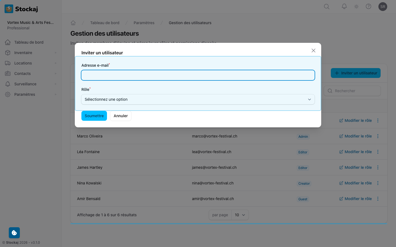Toggle the theme brightness sun icon
This screenshot has width=396, height=247.
(x=356, y=6)
